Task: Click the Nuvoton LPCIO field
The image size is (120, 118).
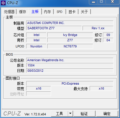Action: [x=36, y=46]
